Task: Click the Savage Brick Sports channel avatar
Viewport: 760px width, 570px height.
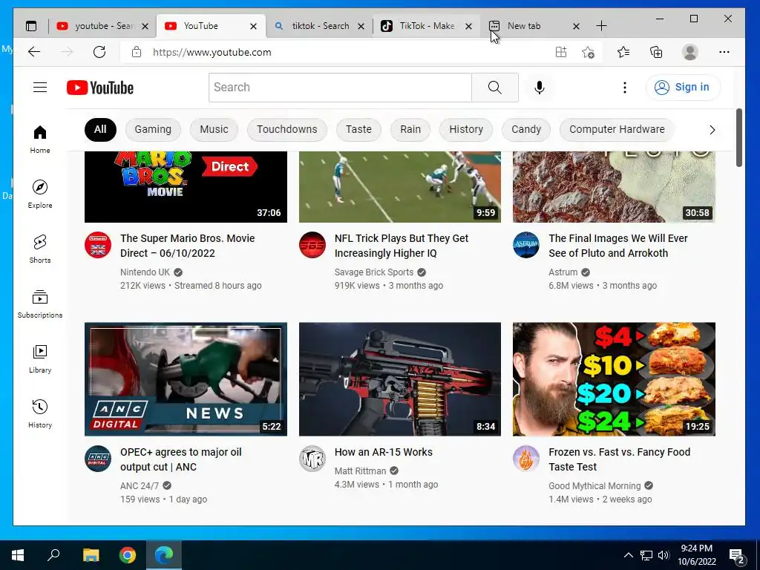Action: 312,245
